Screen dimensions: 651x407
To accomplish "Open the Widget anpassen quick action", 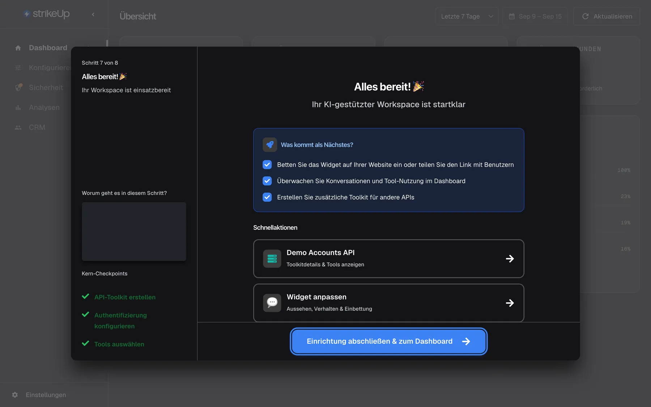I will 388,303.
